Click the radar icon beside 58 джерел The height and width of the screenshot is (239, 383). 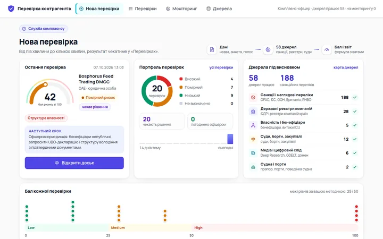coord(268,49)
